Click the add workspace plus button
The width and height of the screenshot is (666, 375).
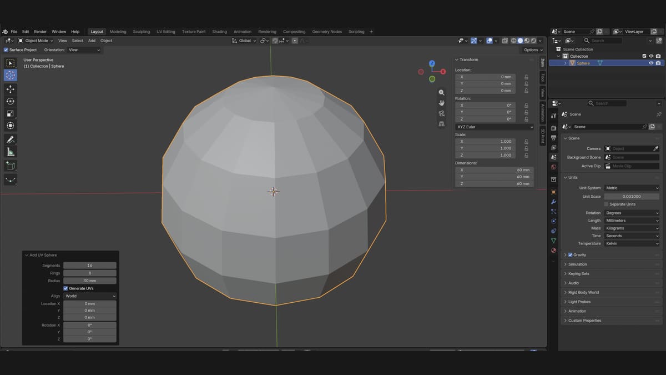coord(371,32)
